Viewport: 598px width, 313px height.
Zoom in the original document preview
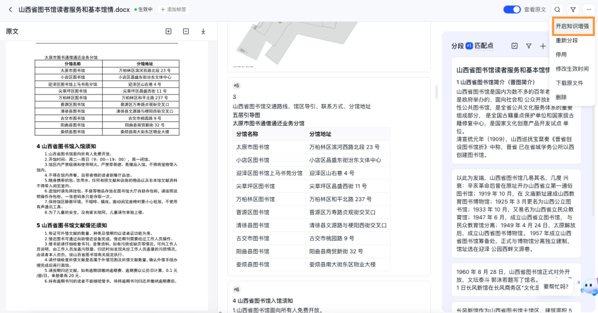[168, 31]
